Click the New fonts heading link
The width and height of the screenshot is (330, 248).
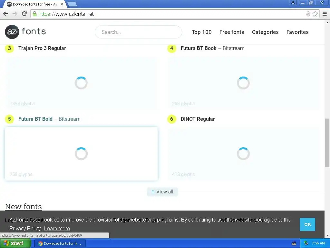coord(23,206)
